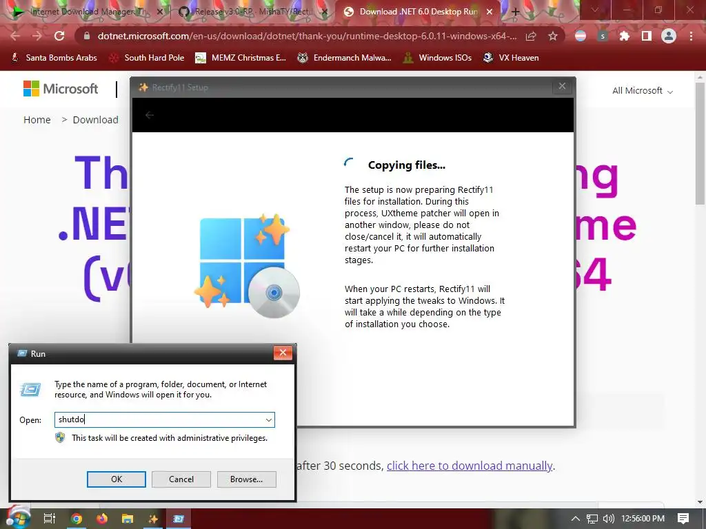706x529 pixels.
Task: Open the Run dialog Open field dropdown arrow
Action: click(x=268, y=419)
